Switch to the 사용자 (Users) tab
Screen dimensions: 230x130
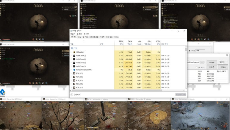click(102, 37)
